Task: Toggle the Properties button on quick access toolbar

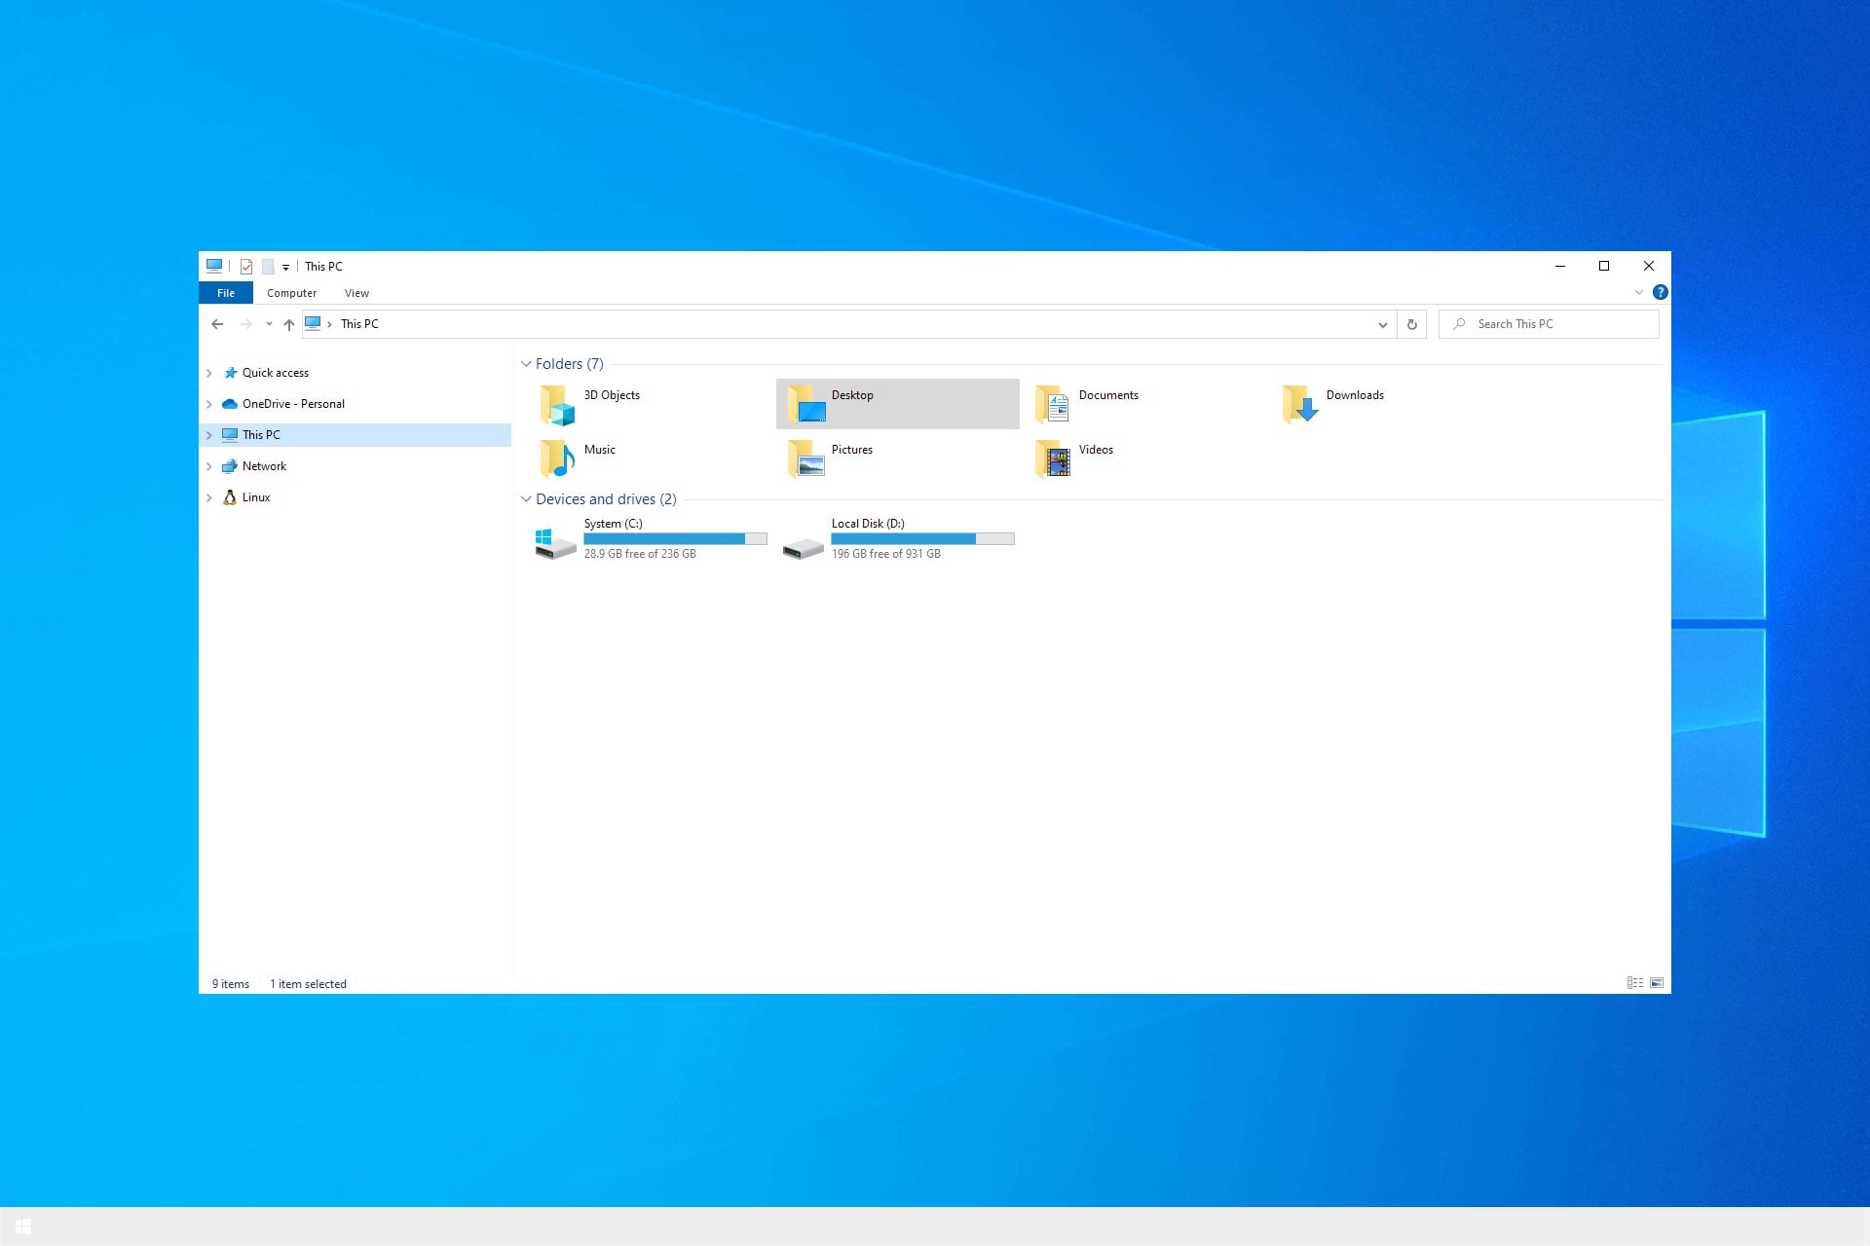Action: click(x=246, y=267)
